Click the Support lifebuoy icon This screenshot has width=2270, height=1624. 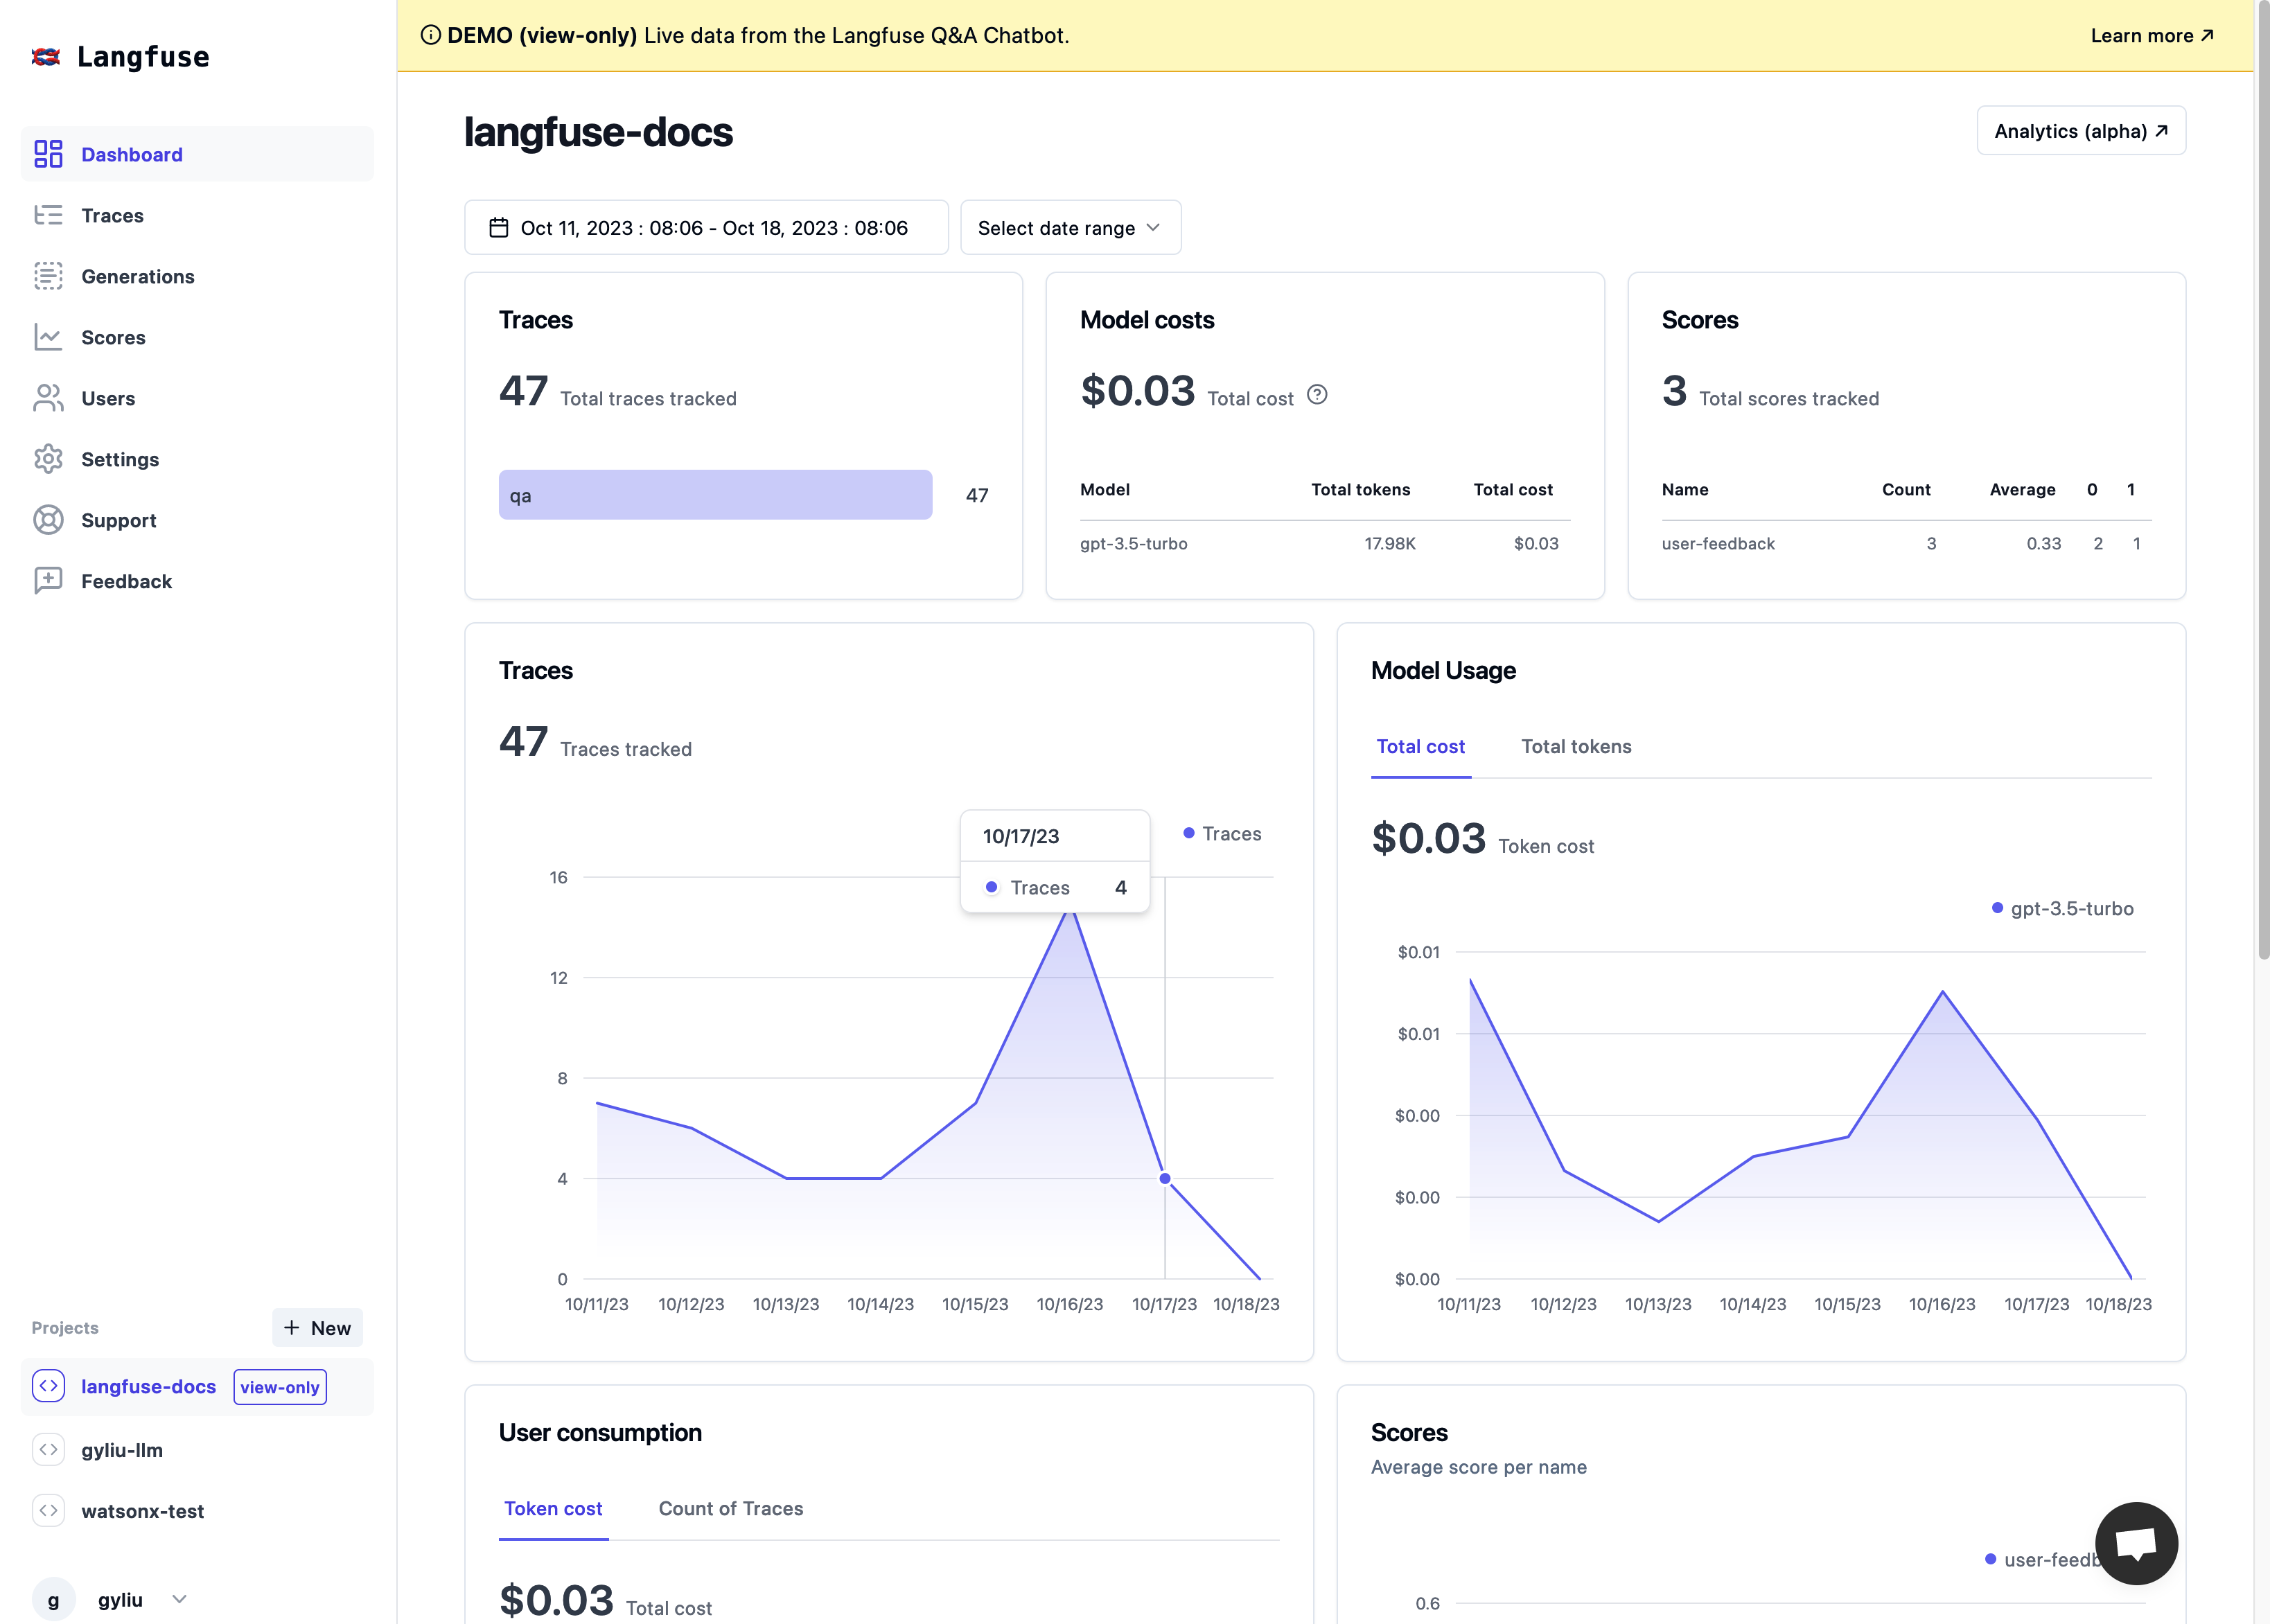coord(48,520)
